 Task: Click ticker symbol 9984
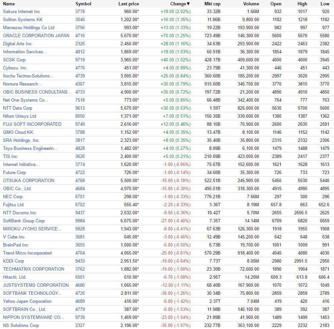coord(80,221)
